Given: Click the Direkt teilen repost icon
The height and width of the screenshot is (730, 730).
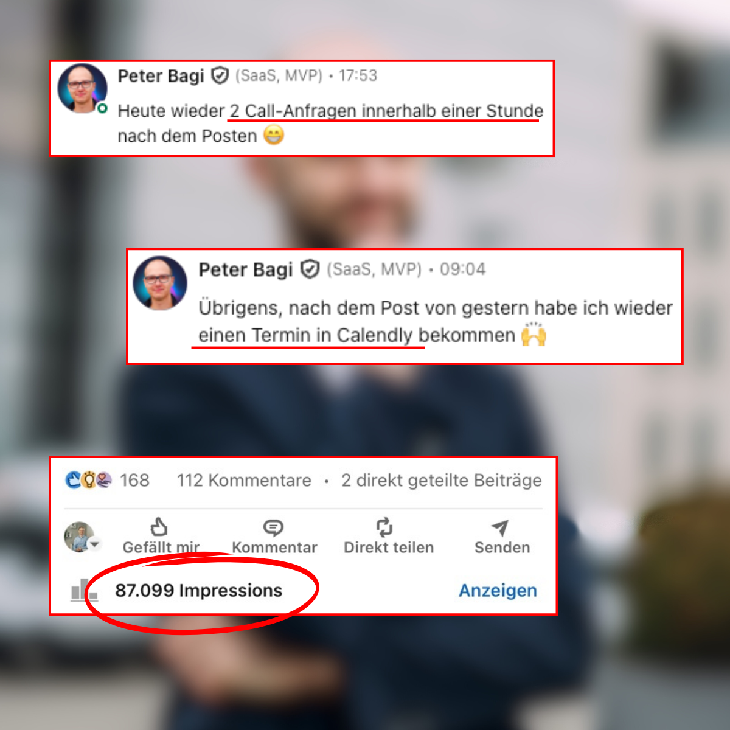Looking at the screenshot, I should click(384, 527).
